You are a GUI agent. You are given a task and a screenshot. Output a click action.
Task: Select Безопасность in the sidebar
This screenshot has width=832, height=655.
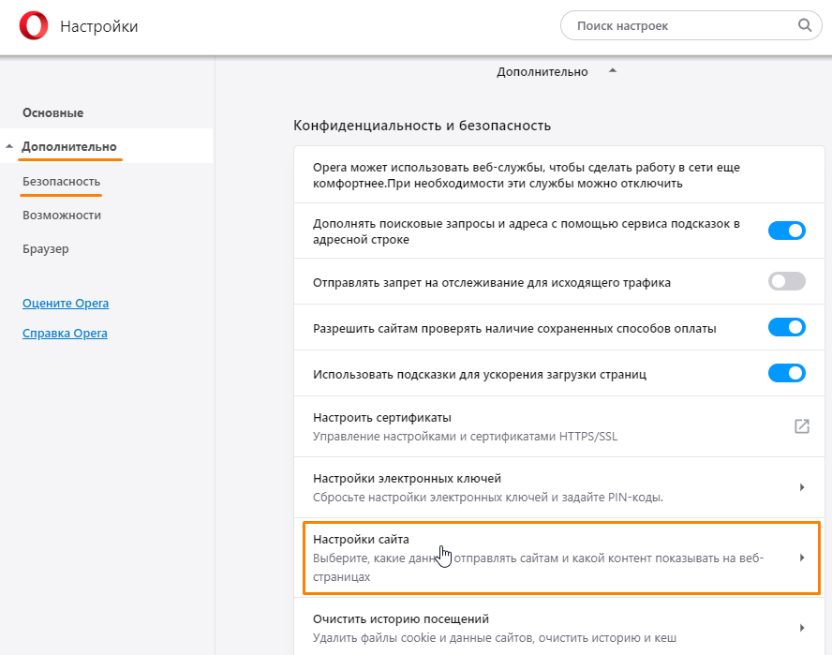click(x=60, y=181)
